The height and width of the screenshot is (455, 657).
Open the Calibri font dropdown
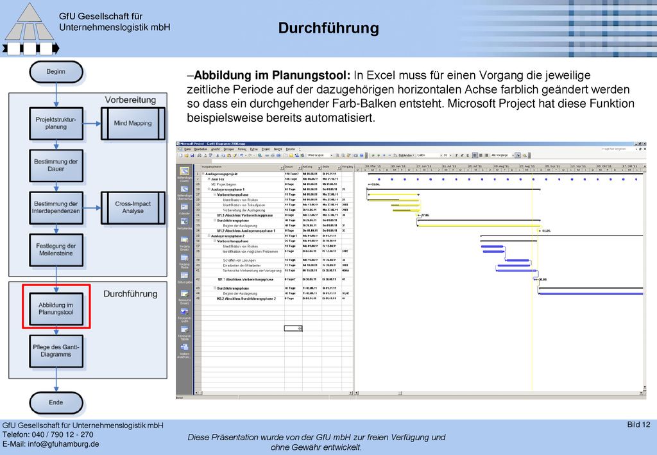coord(441,155)
